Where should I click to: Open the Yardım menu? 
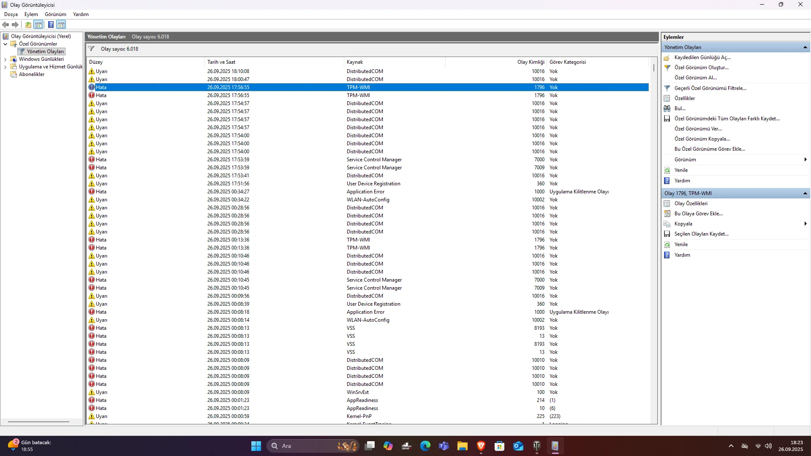pos(81,14)
